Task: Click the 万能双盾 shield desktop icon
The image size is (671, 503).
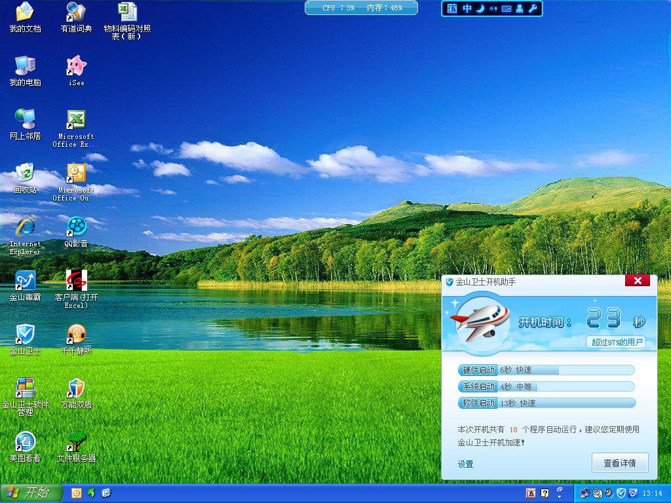Action: click(77, 388)
